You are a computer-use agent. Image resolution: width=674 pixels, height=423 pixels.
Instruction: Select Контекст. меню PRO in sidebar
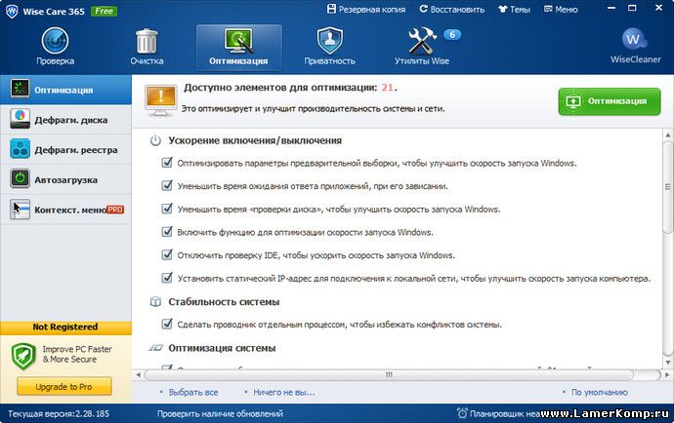point(65,210)
